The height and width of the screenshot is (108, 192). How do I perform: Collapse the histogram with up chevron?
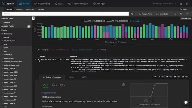click(x=112, y=45)
